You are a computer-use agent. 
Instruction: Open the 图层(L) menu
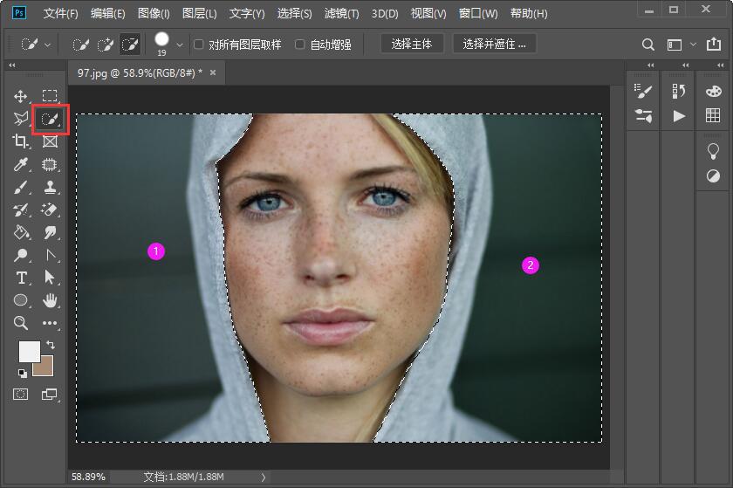coord(200,14)
